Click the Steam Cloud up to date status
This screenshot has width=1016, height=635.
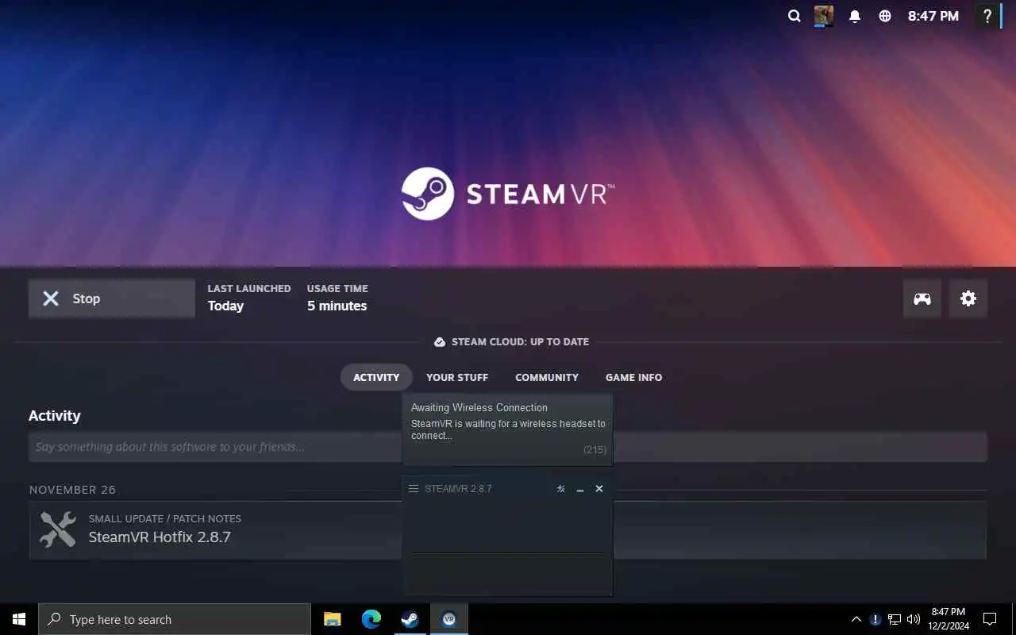[x=511, y=342]
